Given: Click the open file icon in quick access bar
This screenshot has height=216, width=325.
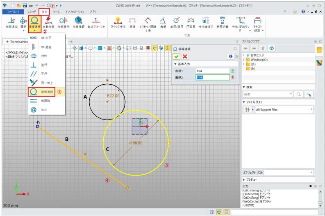Looking at the screenshot, I should (19, 6).
